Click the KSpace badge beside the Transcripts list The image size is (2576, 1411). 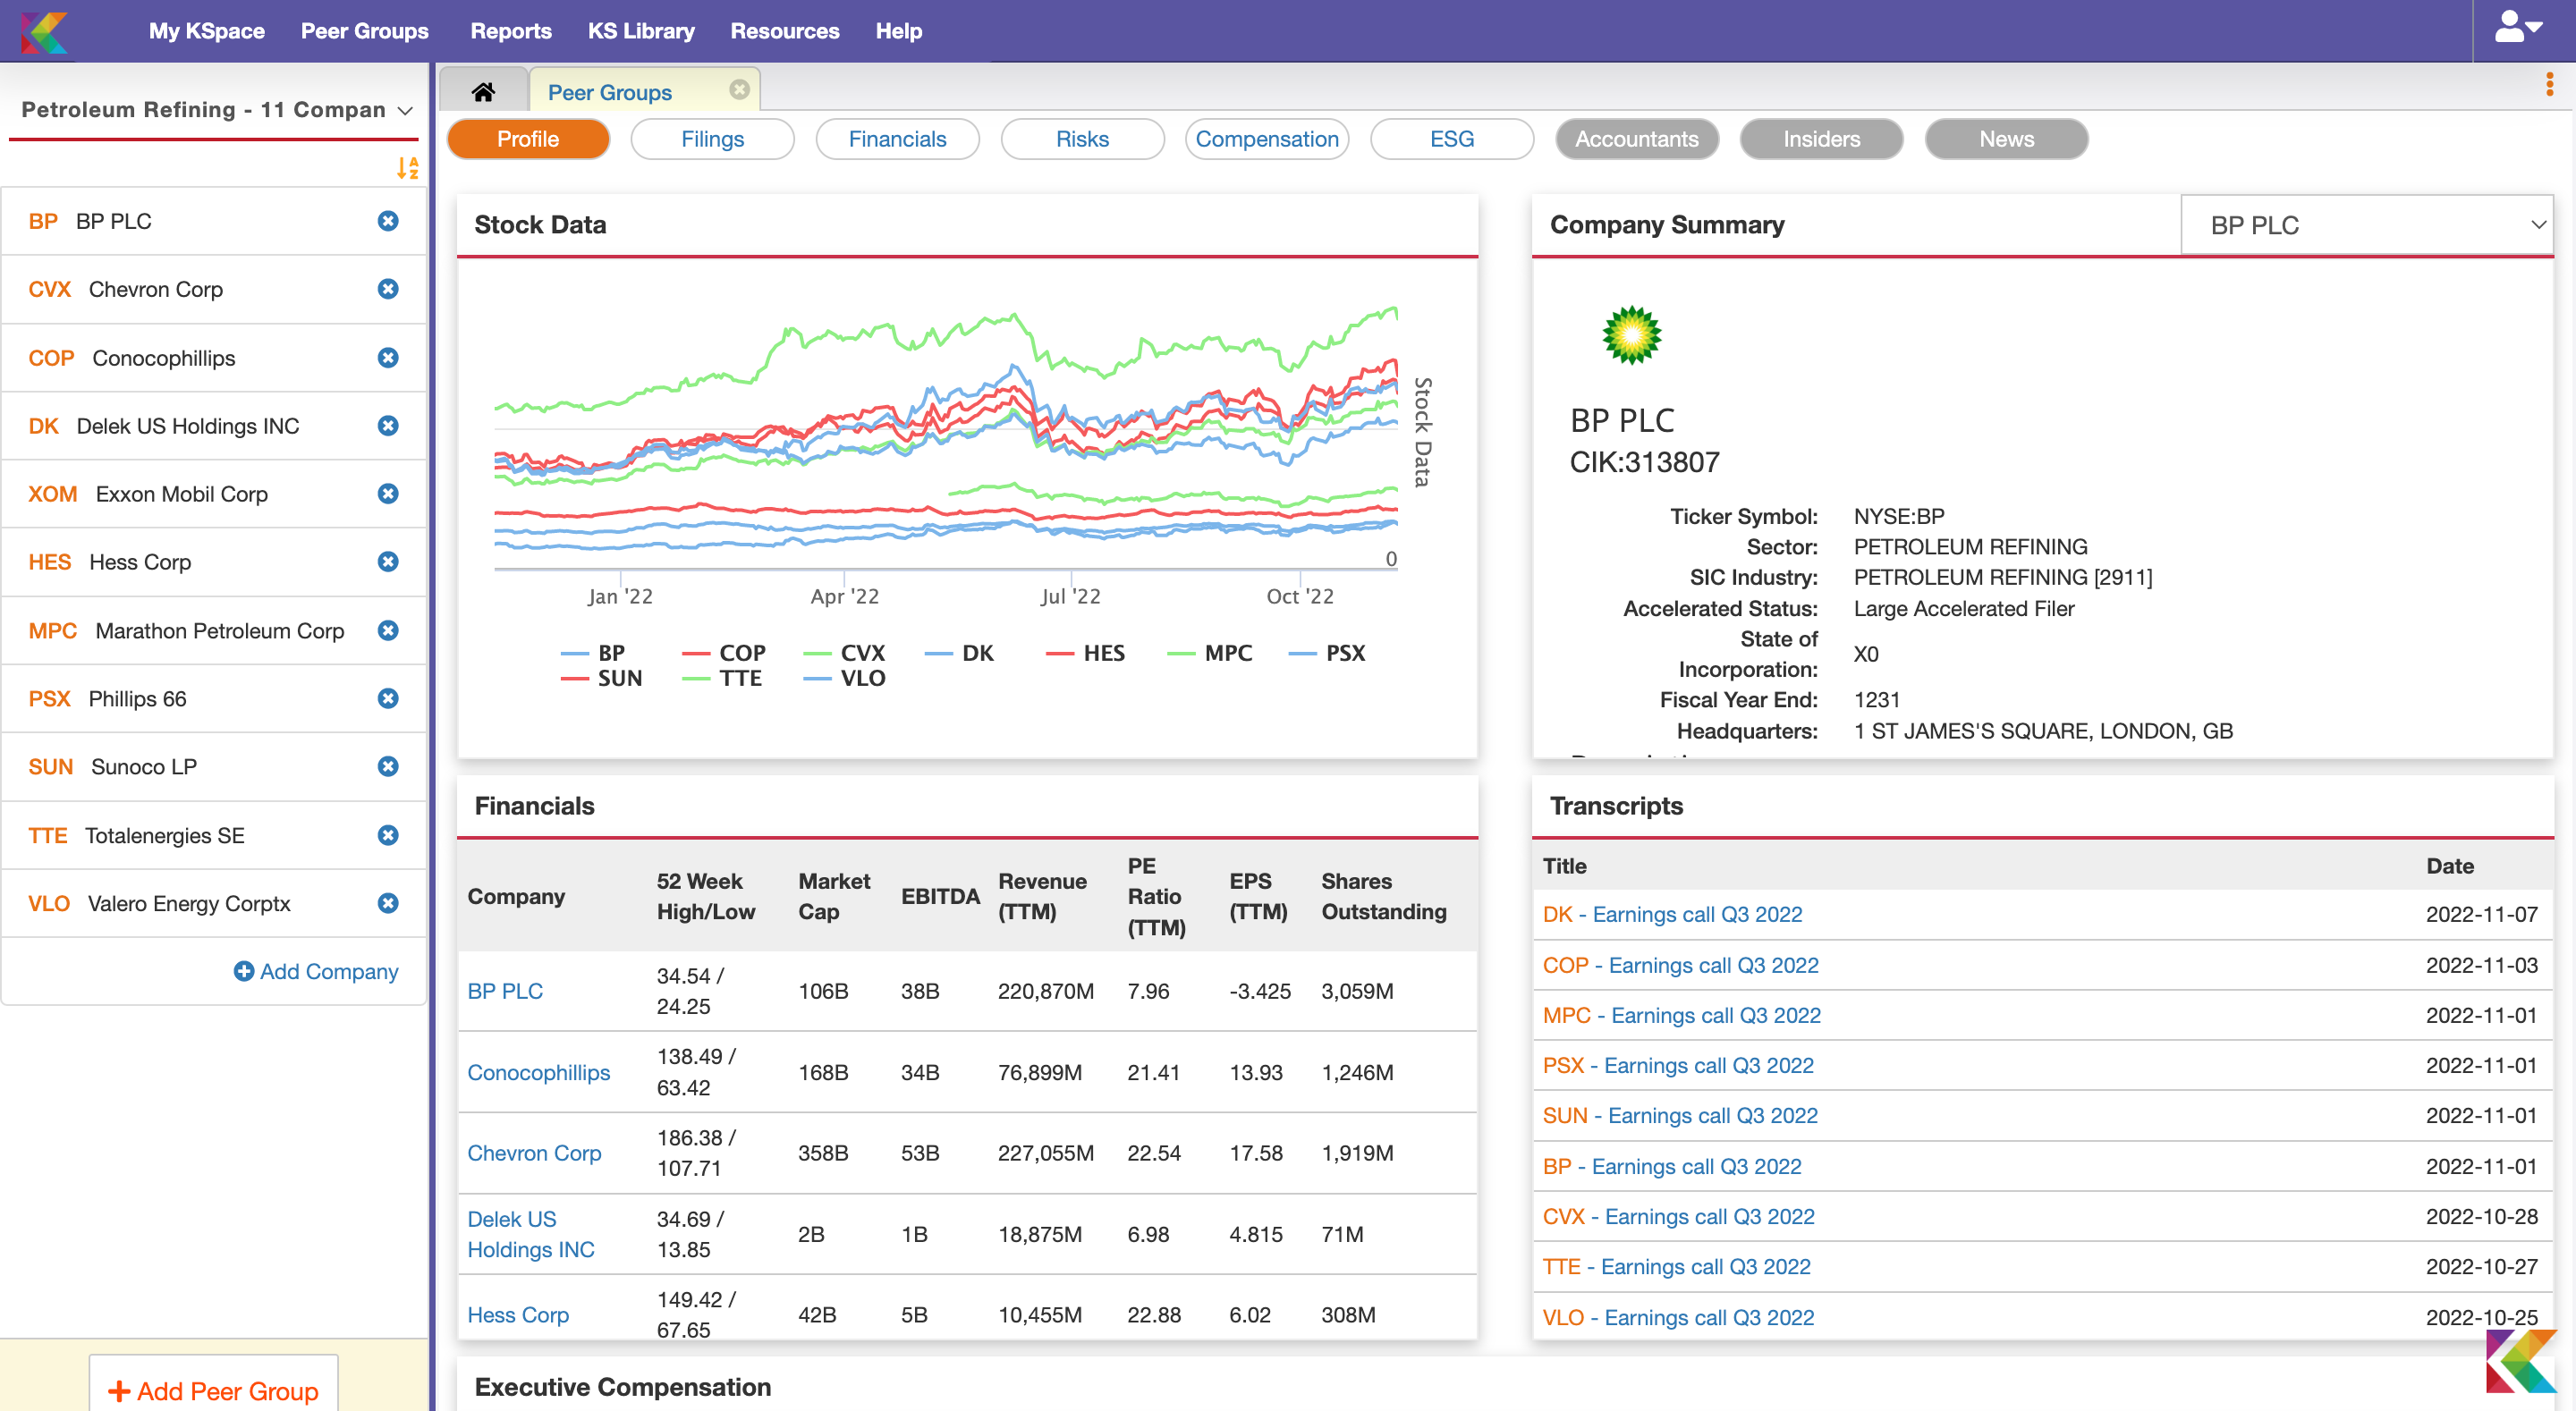click(x=2521, y=1361)
